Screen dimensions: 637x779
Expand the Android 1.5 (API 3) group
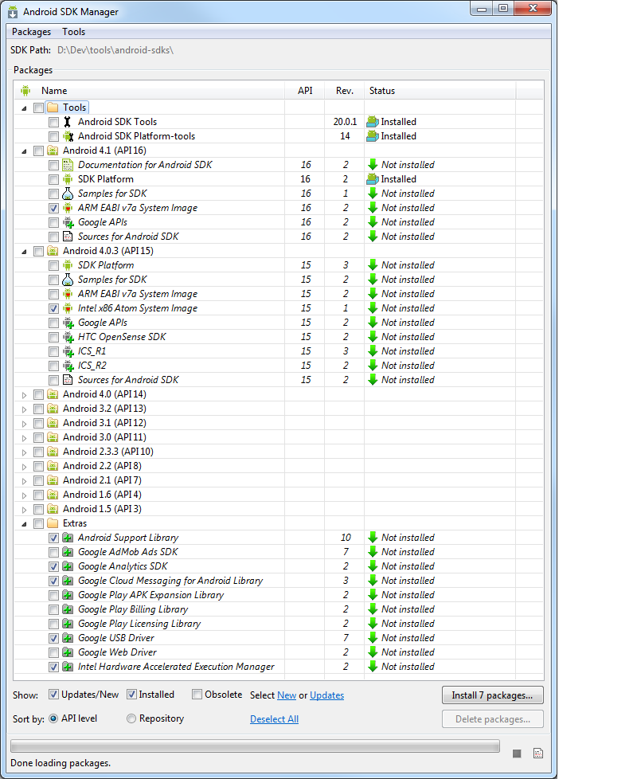click(x=24, y=510)
